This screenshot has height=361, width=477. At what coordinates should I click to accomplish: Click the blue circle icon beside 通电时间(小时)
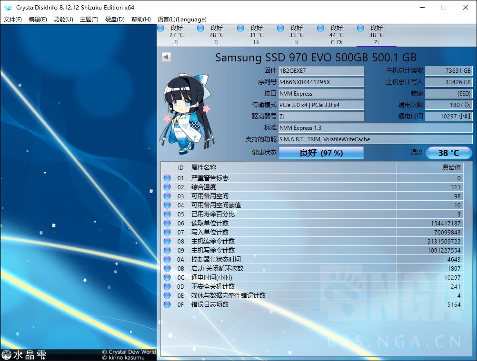(x=167, y=277)
